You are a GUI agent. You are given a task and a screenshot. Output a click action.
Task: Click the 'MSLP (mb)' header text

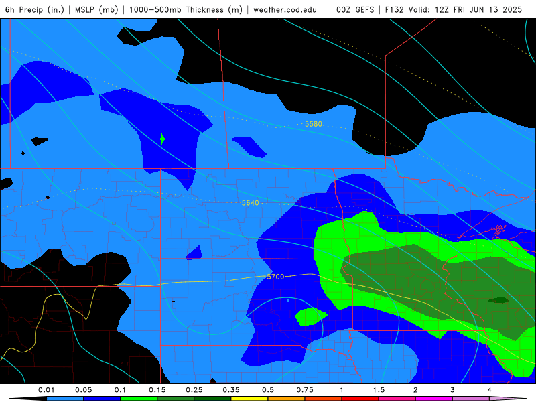(x=96, y=9)
